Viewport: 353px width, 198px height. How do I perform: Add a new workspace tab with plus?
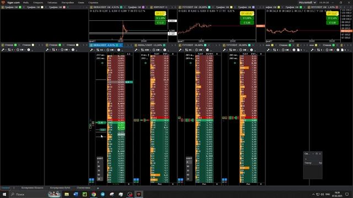tap(98, 188)
